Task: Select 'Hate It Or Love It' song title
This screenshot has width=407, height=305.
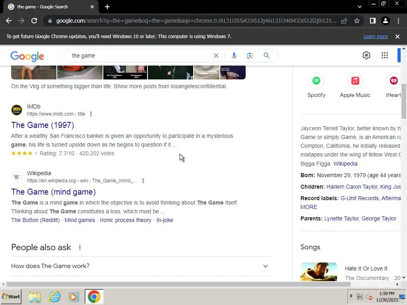Action: [x=366, y=268]
